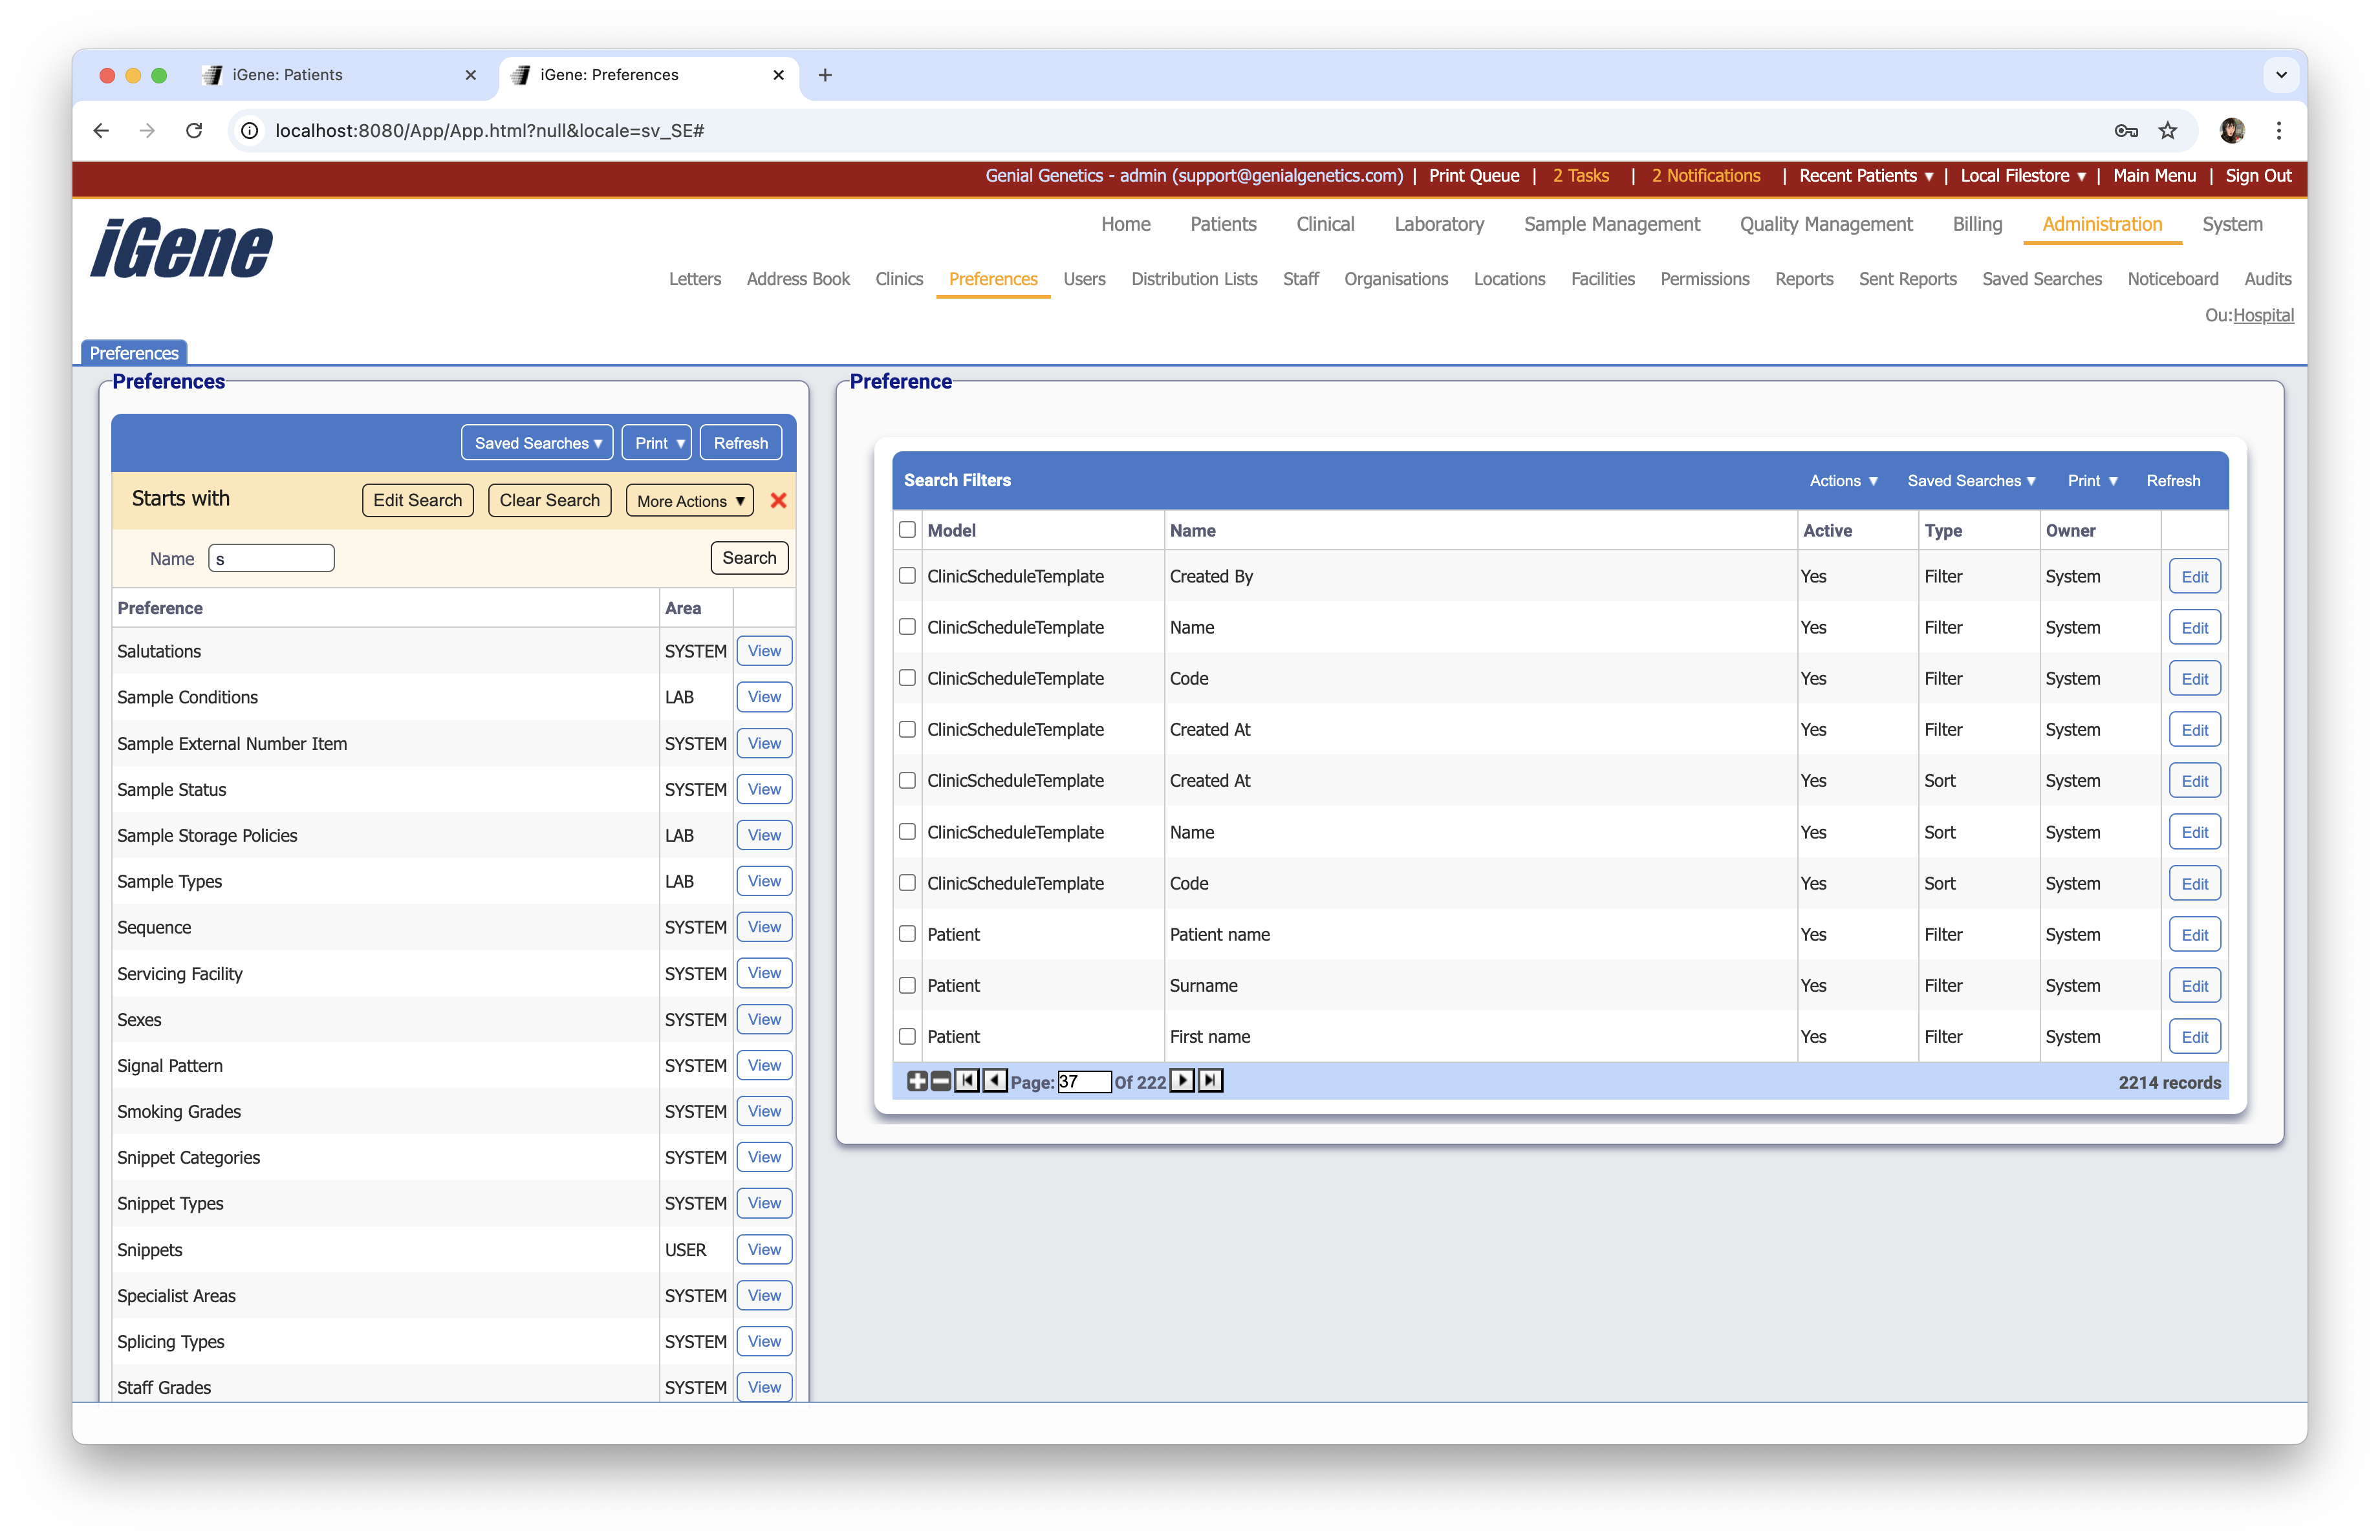The image size is (2380, 1540).
Task: Click the minus icon on the pagination bar
Action: (940, 1082)
